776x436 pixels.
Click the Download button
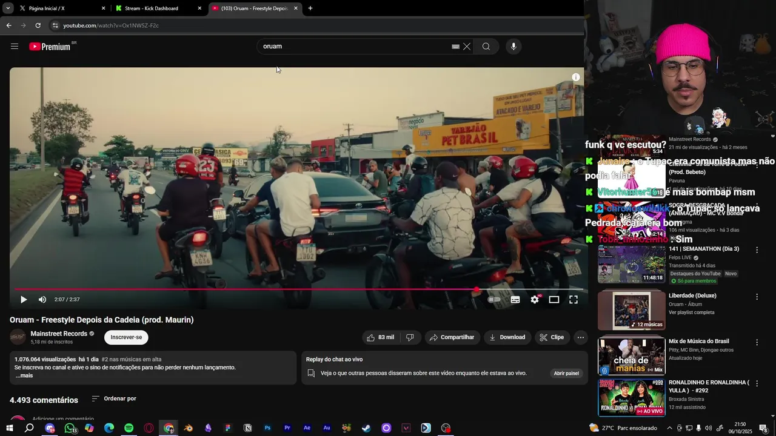507,337
